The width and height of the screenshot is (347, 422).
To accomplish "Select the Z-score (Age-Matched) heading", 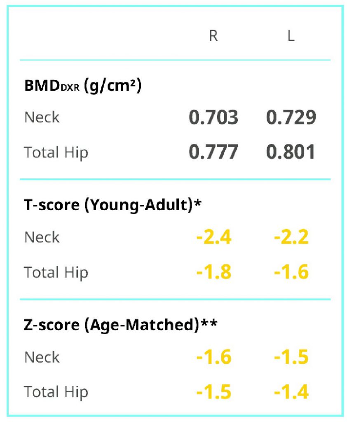I will tap(120, 325).
